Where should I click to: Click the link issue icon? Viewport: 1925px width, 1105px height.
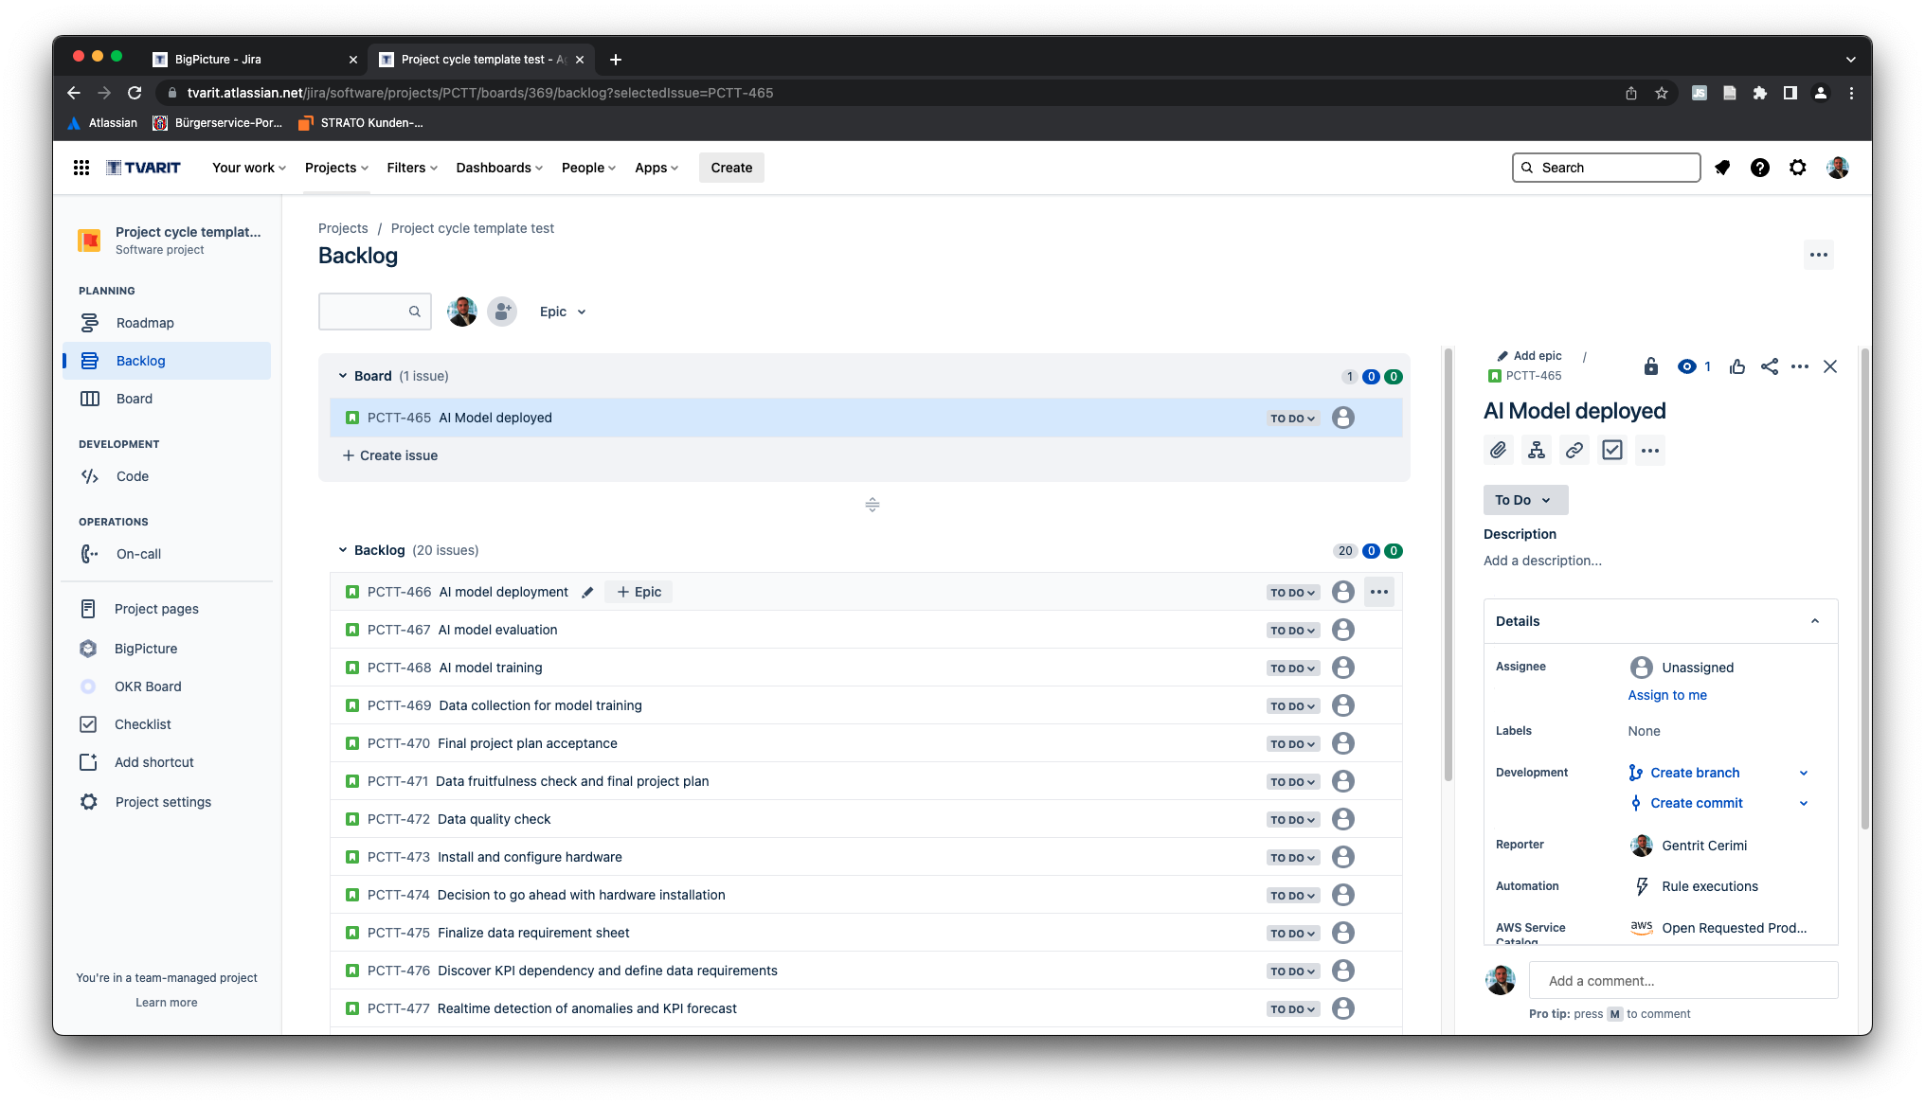[1574, 451]
